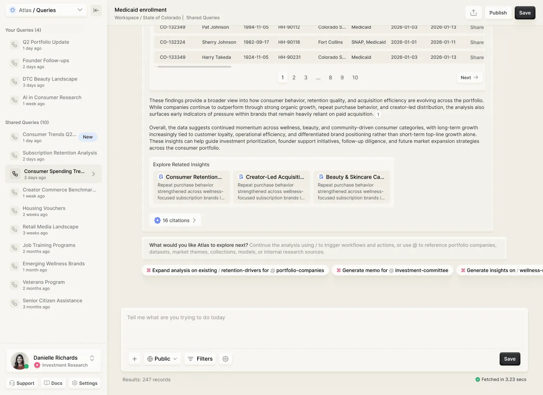Open Settings from the sidebar footer

tap(85, 383)
